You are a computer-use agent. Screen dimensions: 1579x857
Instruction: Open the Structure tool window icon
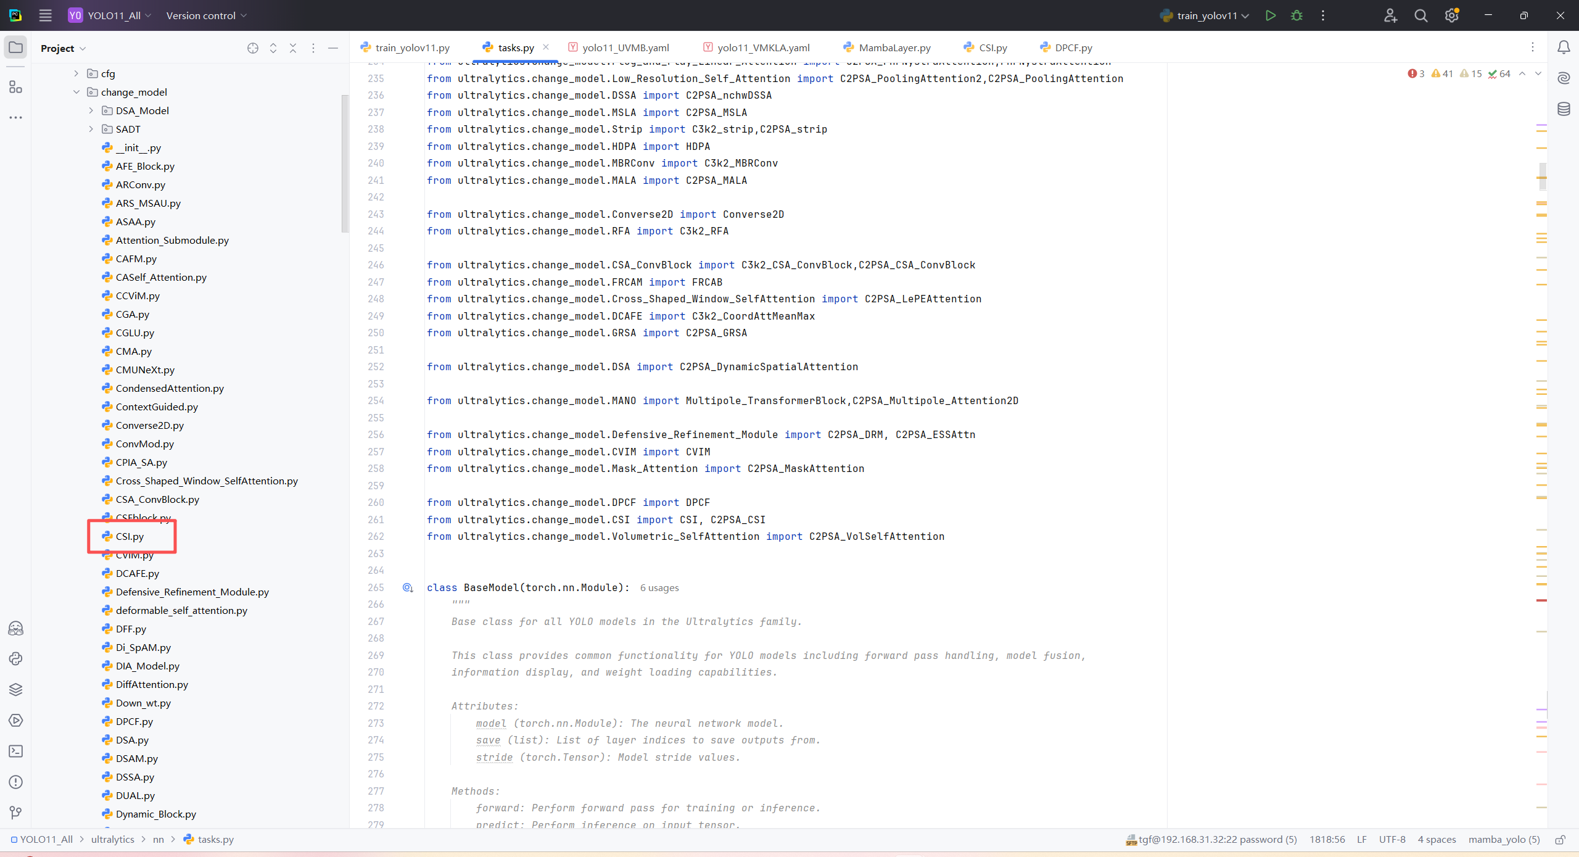(15, 87)
